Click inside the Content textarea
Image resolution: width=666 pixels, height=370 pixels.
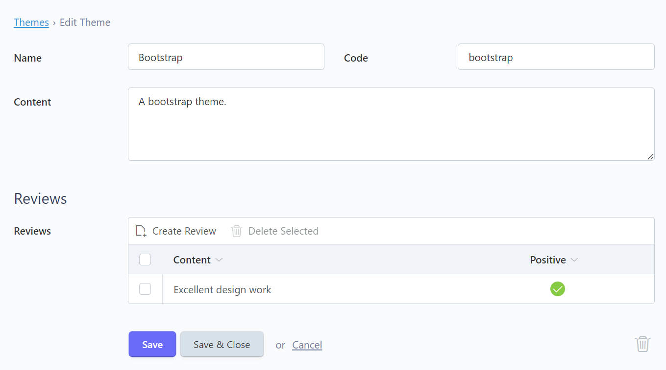pyautogui.click(x=391, y=124)
